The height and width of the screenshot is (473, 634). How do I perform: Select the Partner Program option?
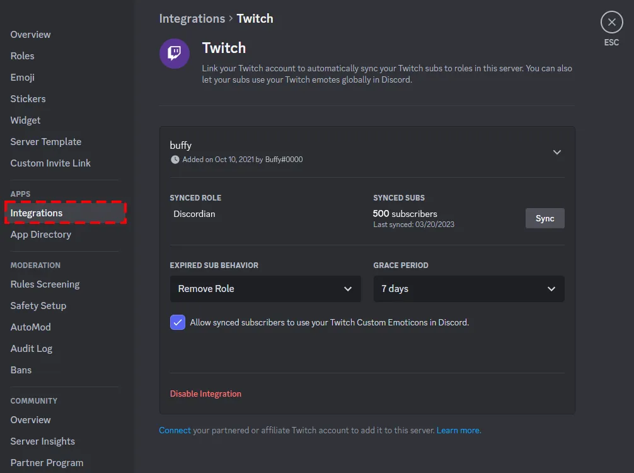(47, 462)
